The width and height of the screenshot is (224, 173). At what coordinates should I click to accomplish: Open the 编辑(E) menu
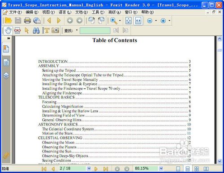pyautogui.click(x=32, y=12)
